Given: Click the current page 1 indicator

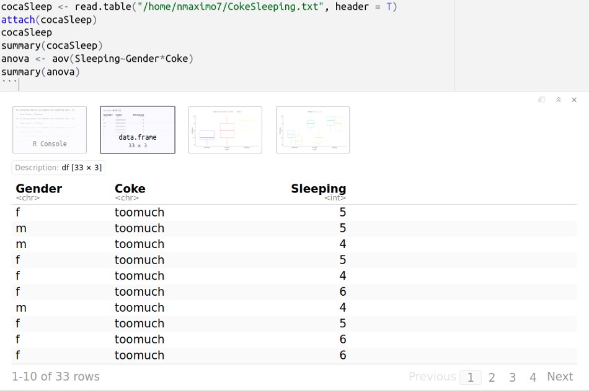Looking at the screenshot, I should [x=471, y=377].
